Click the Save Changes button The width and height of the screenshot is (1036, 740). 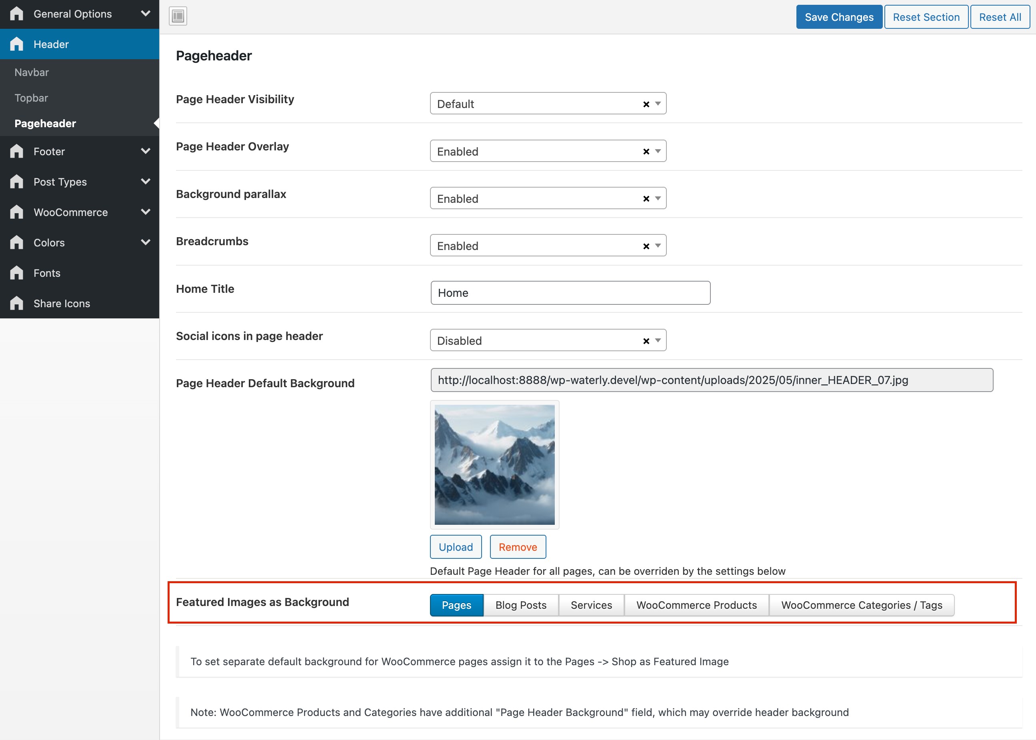click(839, 17)
